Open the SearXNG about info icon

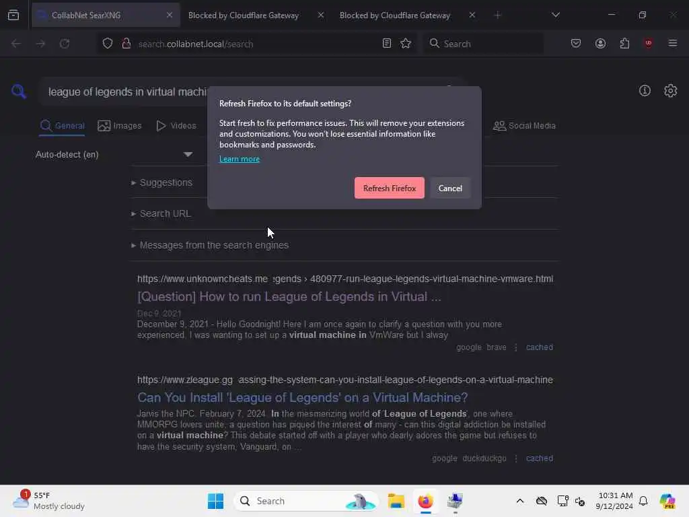pyautogui.click(x=645, y=91)
